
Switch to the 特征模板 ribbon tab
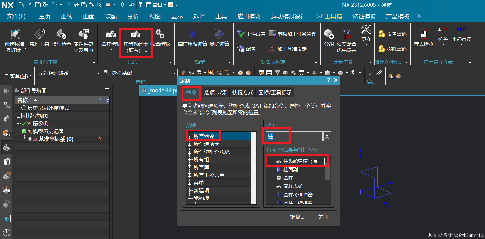click(364, 17)
